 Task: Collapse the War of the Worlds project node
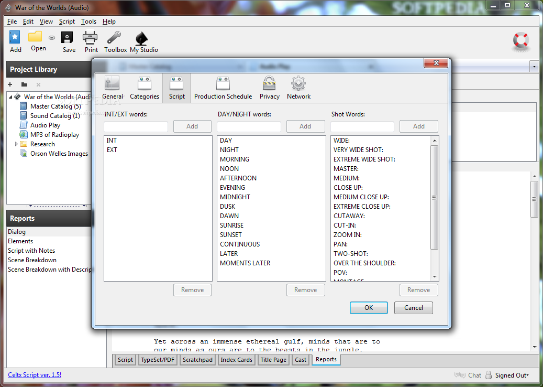click(10, 96)
